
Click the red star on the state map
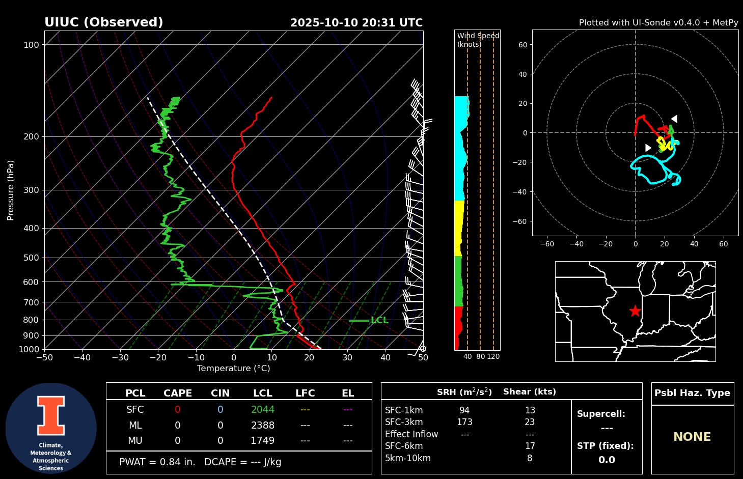pyautogui.click(x=635, y=311)
